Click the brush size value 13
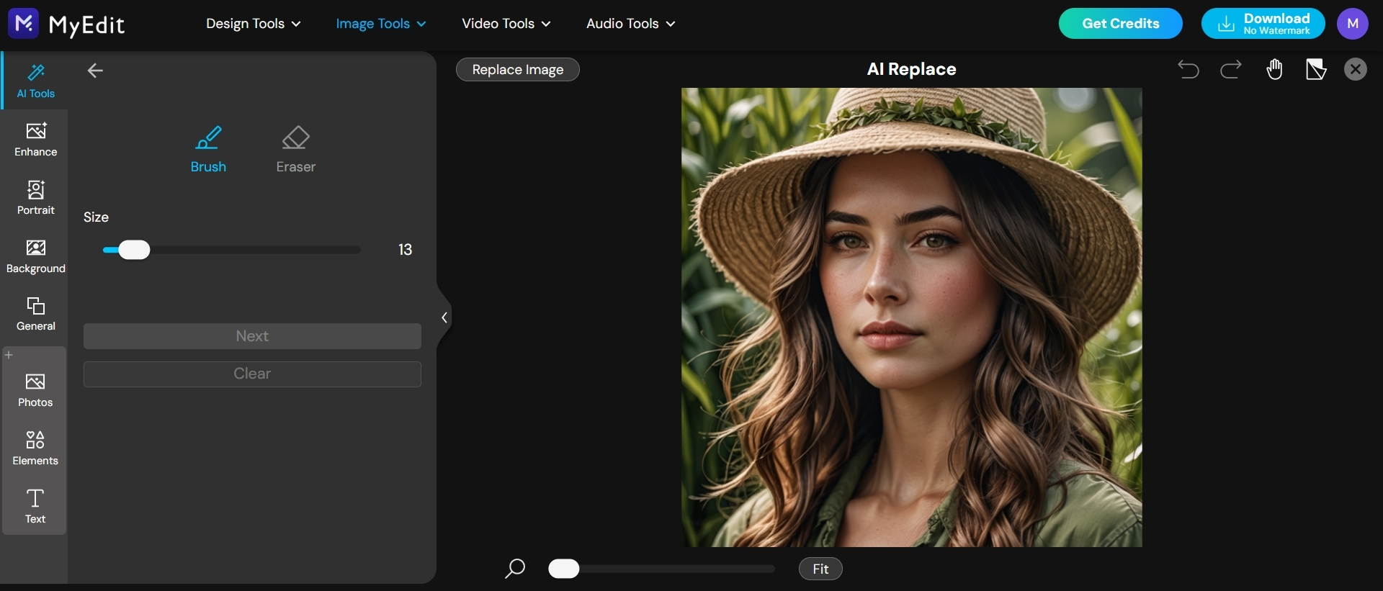1383x591 pixels. click(x=405, y=250)
